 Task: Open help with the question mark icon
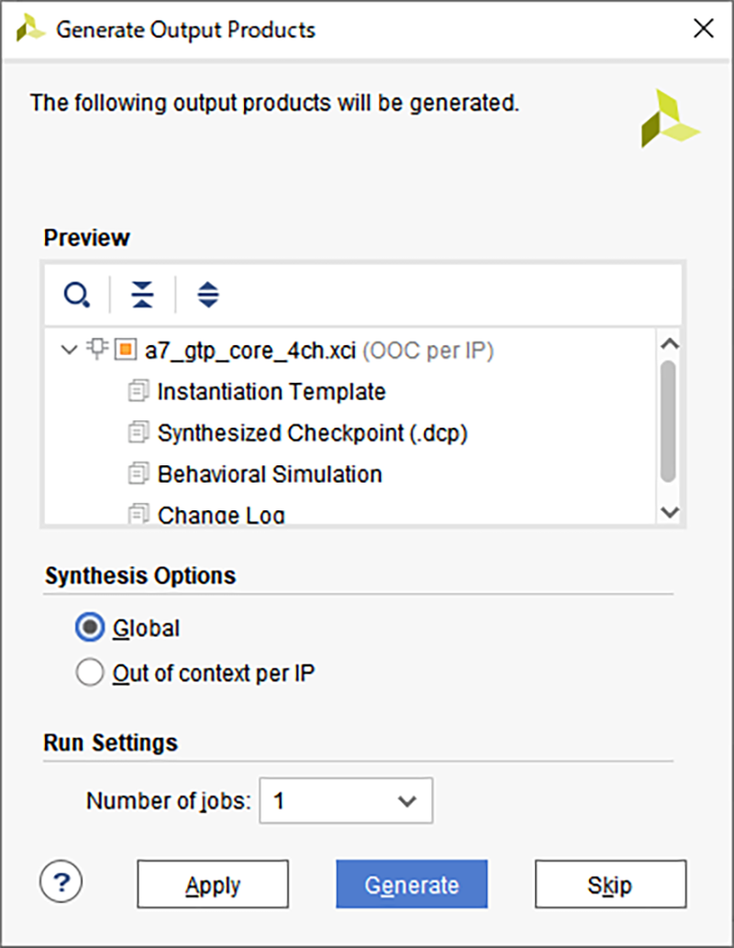tap(61, 882)
